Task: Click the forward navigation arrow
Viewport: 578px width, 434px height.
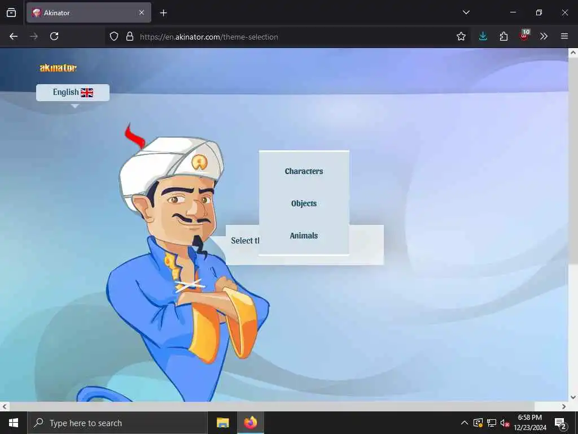Action: pos(34,36)
